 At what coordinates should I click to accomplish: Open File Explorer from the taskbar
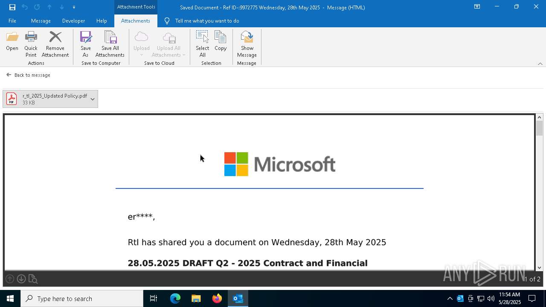196,298
